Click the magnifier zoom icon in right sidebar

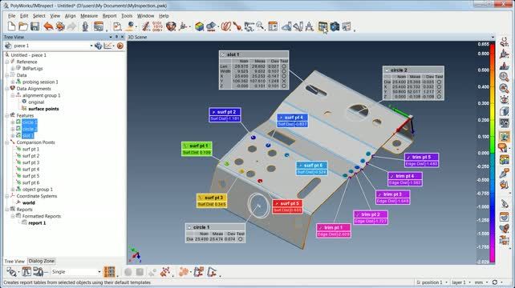tap(504, 77)
